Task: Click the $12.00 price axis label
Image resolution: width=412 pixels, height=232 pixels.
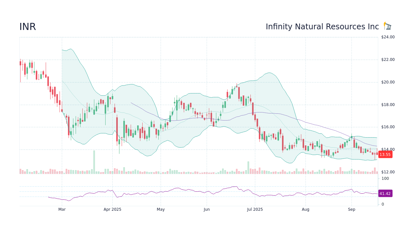Action: (388, 172)
